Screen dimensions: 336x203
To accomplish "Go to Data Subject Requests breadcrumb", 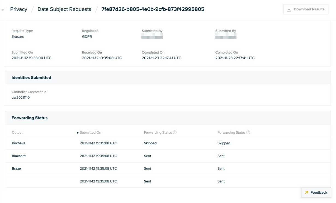I will point(64,9).
